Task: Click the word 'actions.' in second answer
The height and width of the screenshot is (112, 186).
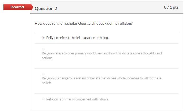Action: 47,58
